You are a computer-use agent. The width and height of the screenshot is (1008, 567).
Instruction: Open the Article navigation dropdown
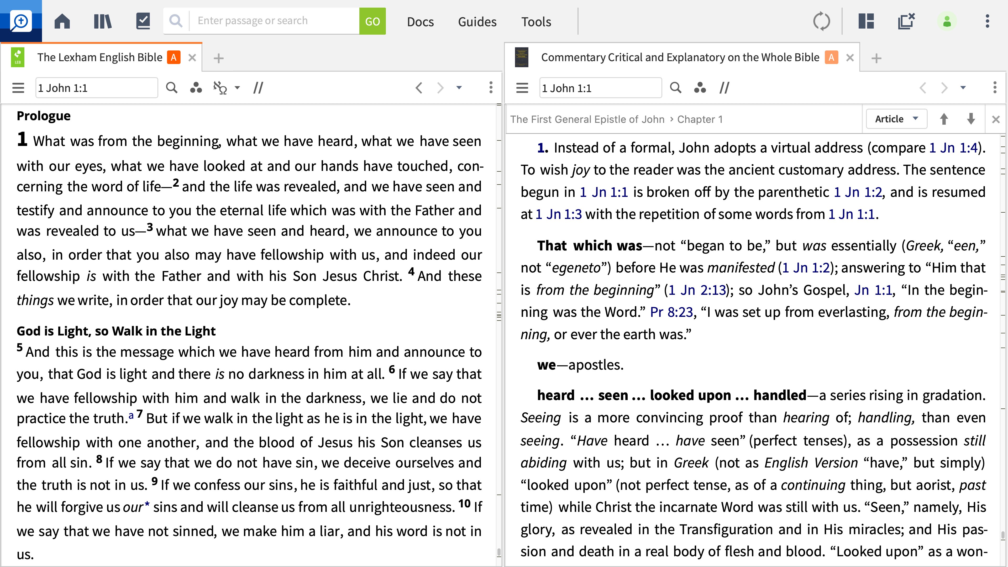896,119
